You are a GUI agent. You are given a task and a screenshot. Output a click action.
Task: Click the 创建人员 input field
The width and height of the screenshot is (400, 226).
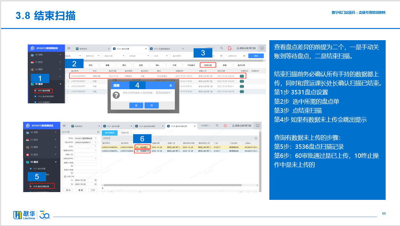(x=86, y=154)
